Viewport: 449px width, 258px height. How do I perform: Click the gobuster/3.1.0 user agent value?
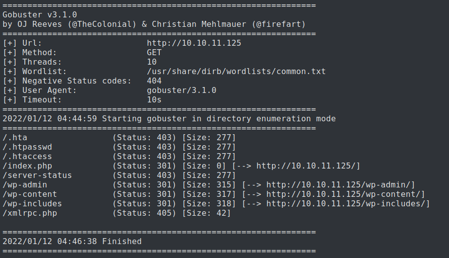coord(181,90)
